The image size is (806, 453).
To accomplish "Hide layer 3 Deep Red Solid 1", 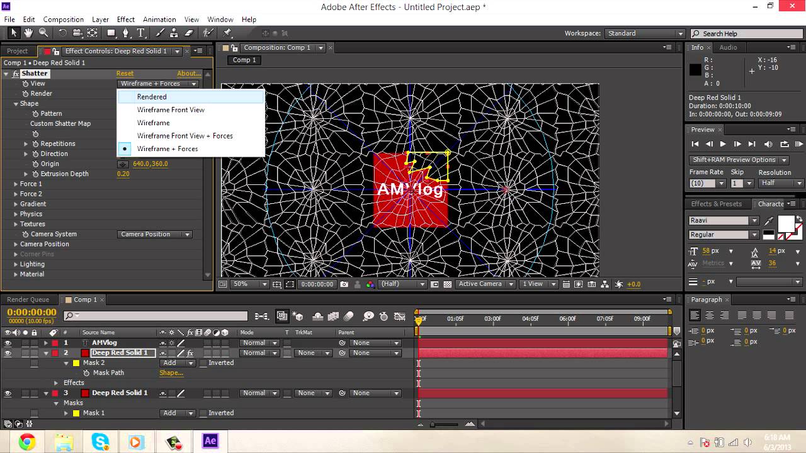I will 8,393.
